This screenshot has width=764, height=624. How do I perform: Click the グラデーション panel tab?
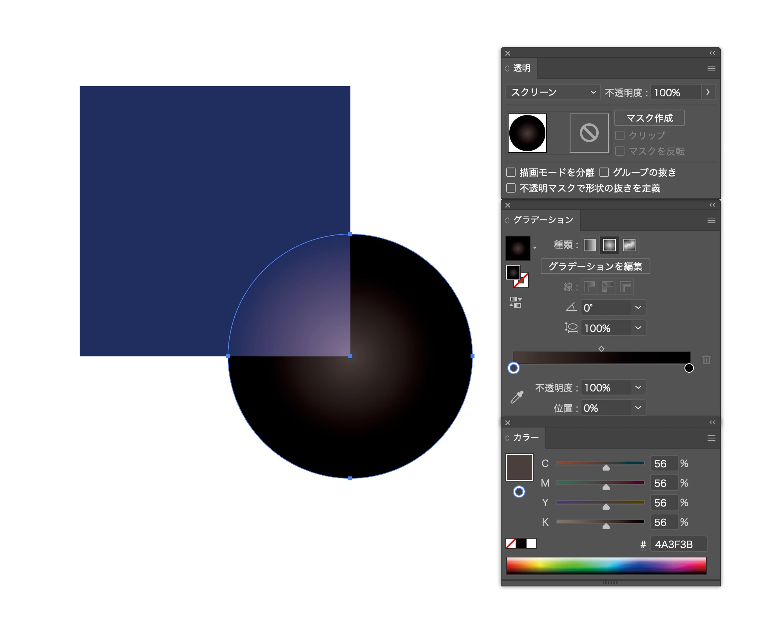[543, 220]
